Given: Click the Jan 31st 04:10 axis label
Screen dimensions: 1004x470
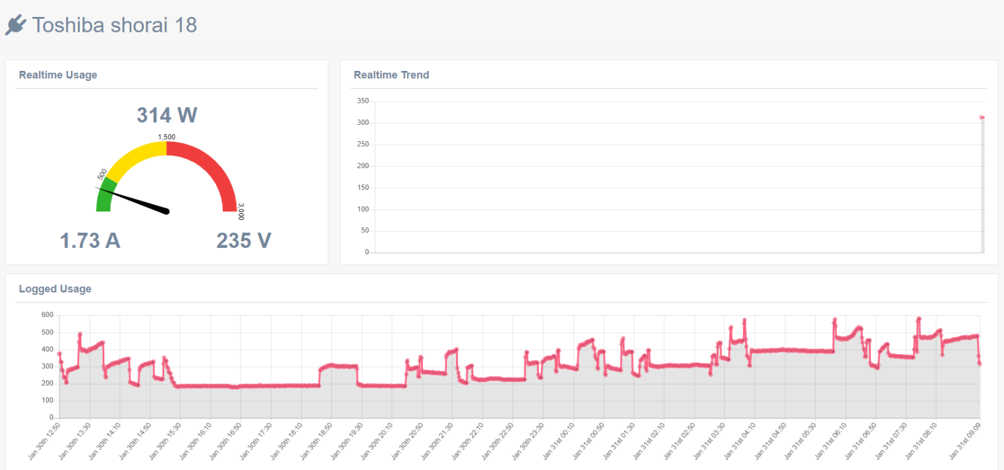Looking at the screenshot, I should pyautogui.click(x=740, y=441).
